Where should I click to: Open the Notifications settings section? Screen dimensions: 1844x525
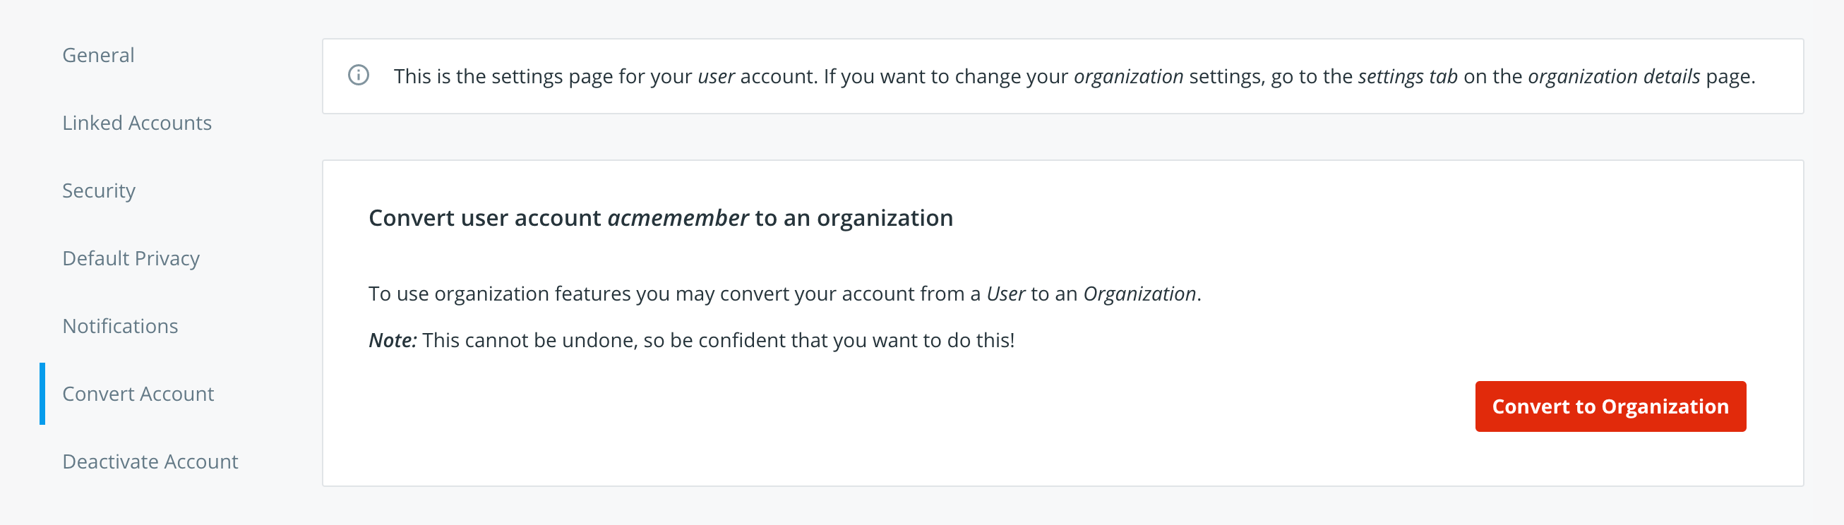coord(120,326)
